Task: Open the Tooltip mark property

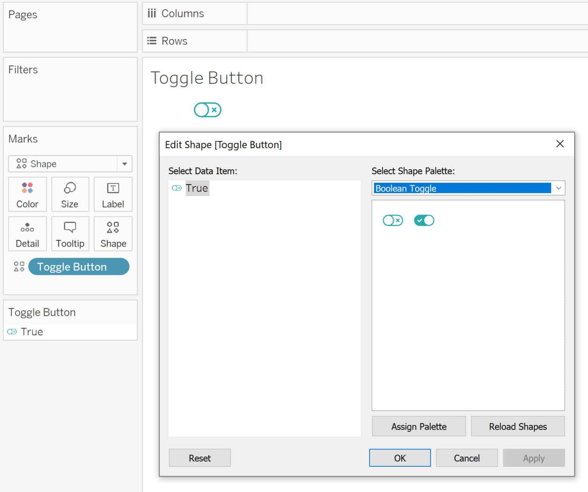Action: click(x=70, y=234)
